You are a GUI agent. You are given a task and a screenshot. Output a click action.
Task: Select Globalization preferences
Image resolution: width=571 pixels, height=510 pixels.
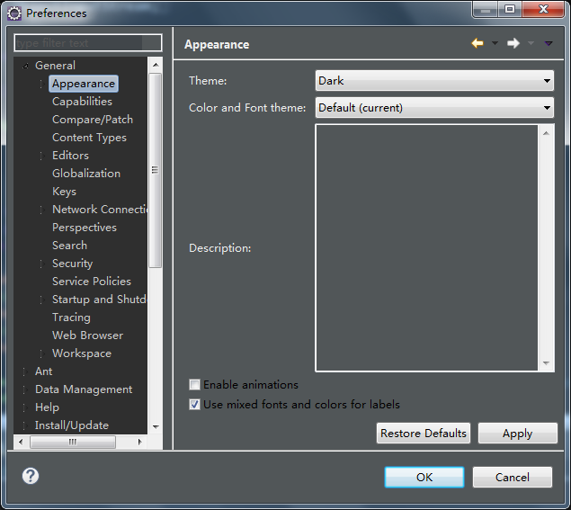tap(86, 174)
